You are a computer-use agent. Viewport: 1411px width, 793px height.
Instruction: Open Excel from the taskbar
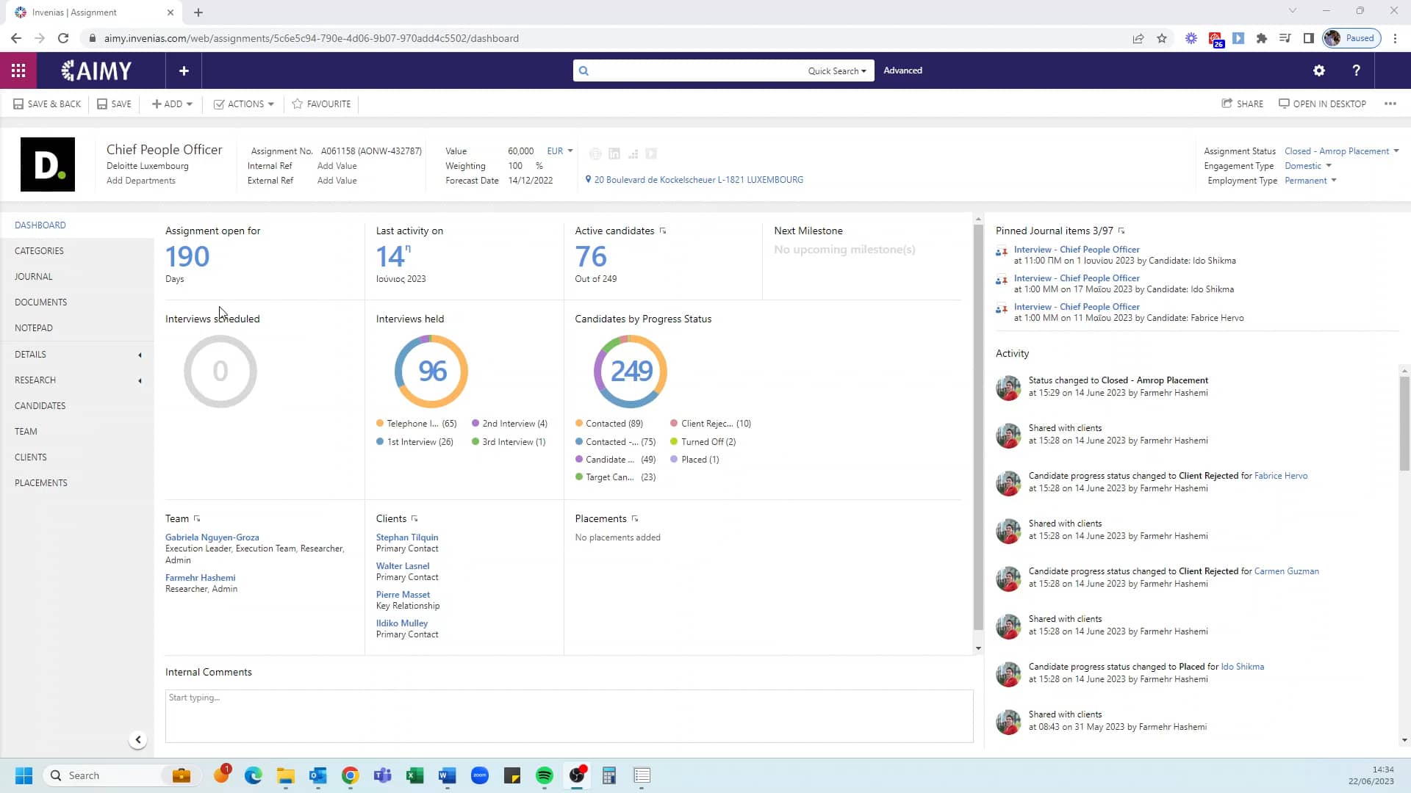click(x=415, y=775)
